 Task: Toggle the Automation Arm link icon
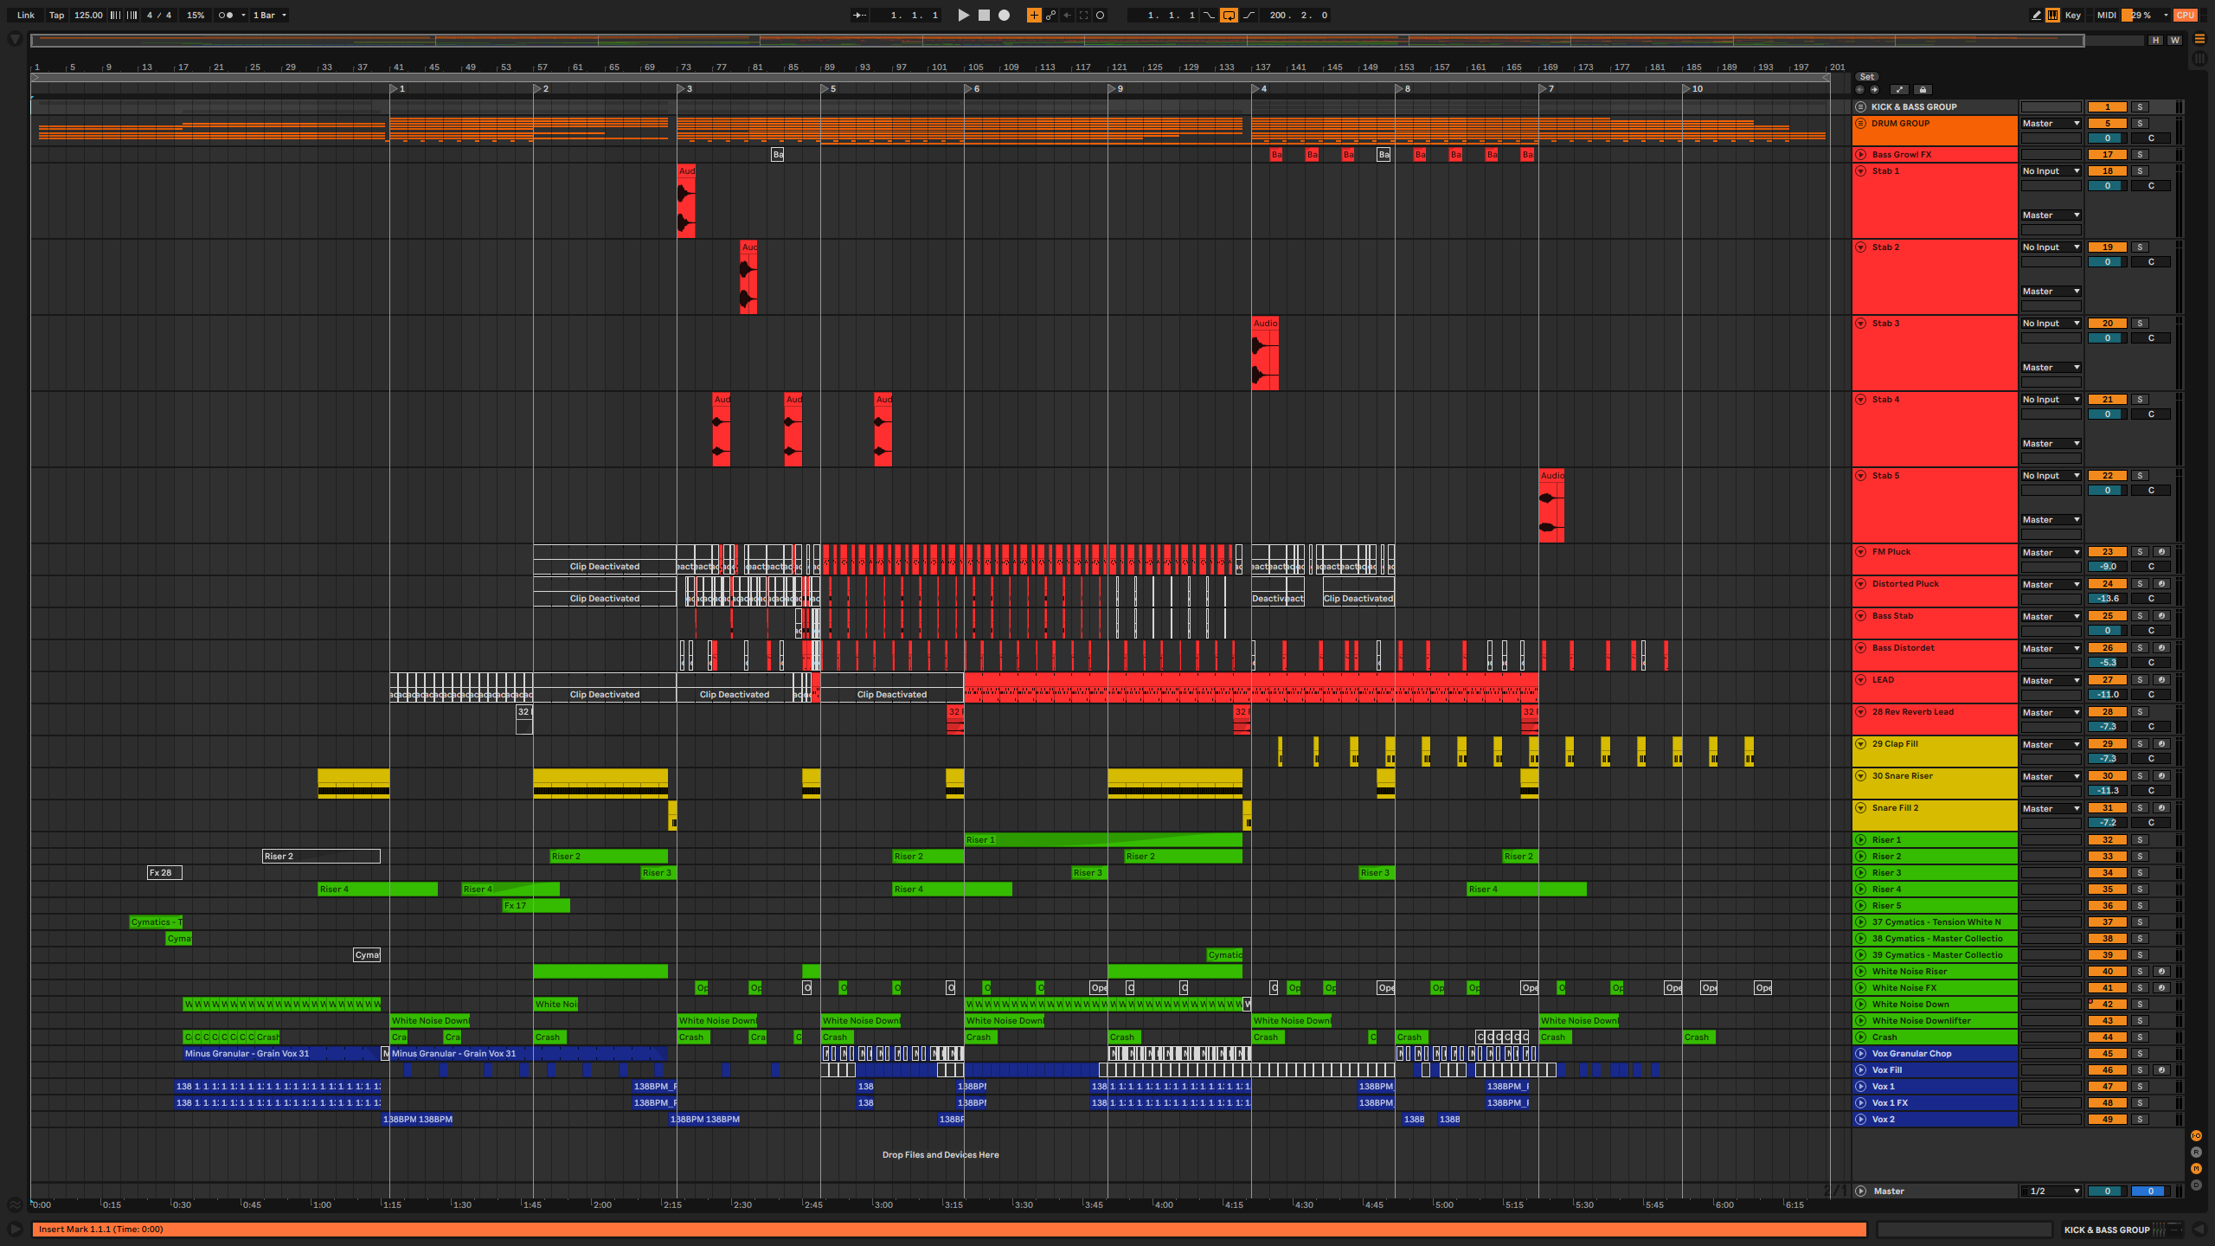[x=1050, y=15]
